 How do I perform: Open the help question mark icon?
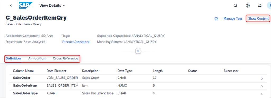pyautogui.click(x=248, y=6)
